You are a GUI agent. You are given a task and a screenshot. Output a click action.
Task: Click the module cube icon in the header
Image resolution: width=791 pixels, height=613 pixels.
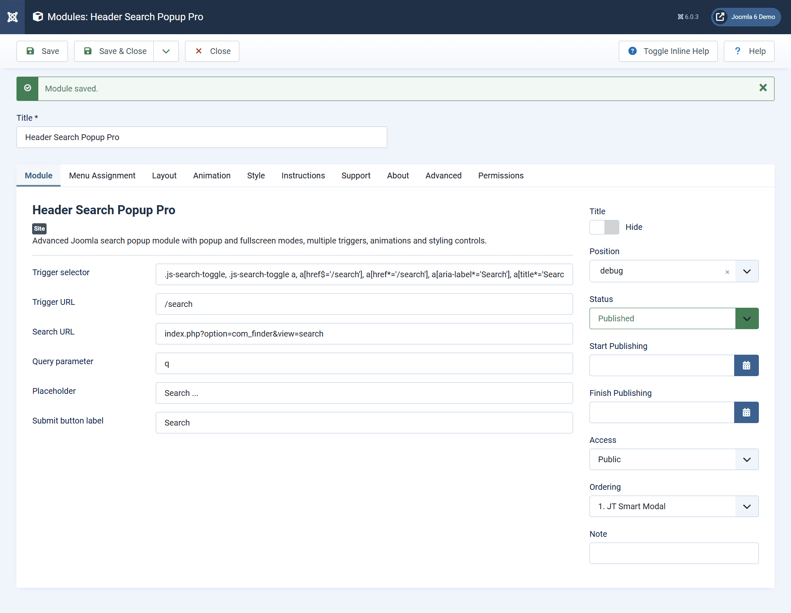tap(37, 17)
